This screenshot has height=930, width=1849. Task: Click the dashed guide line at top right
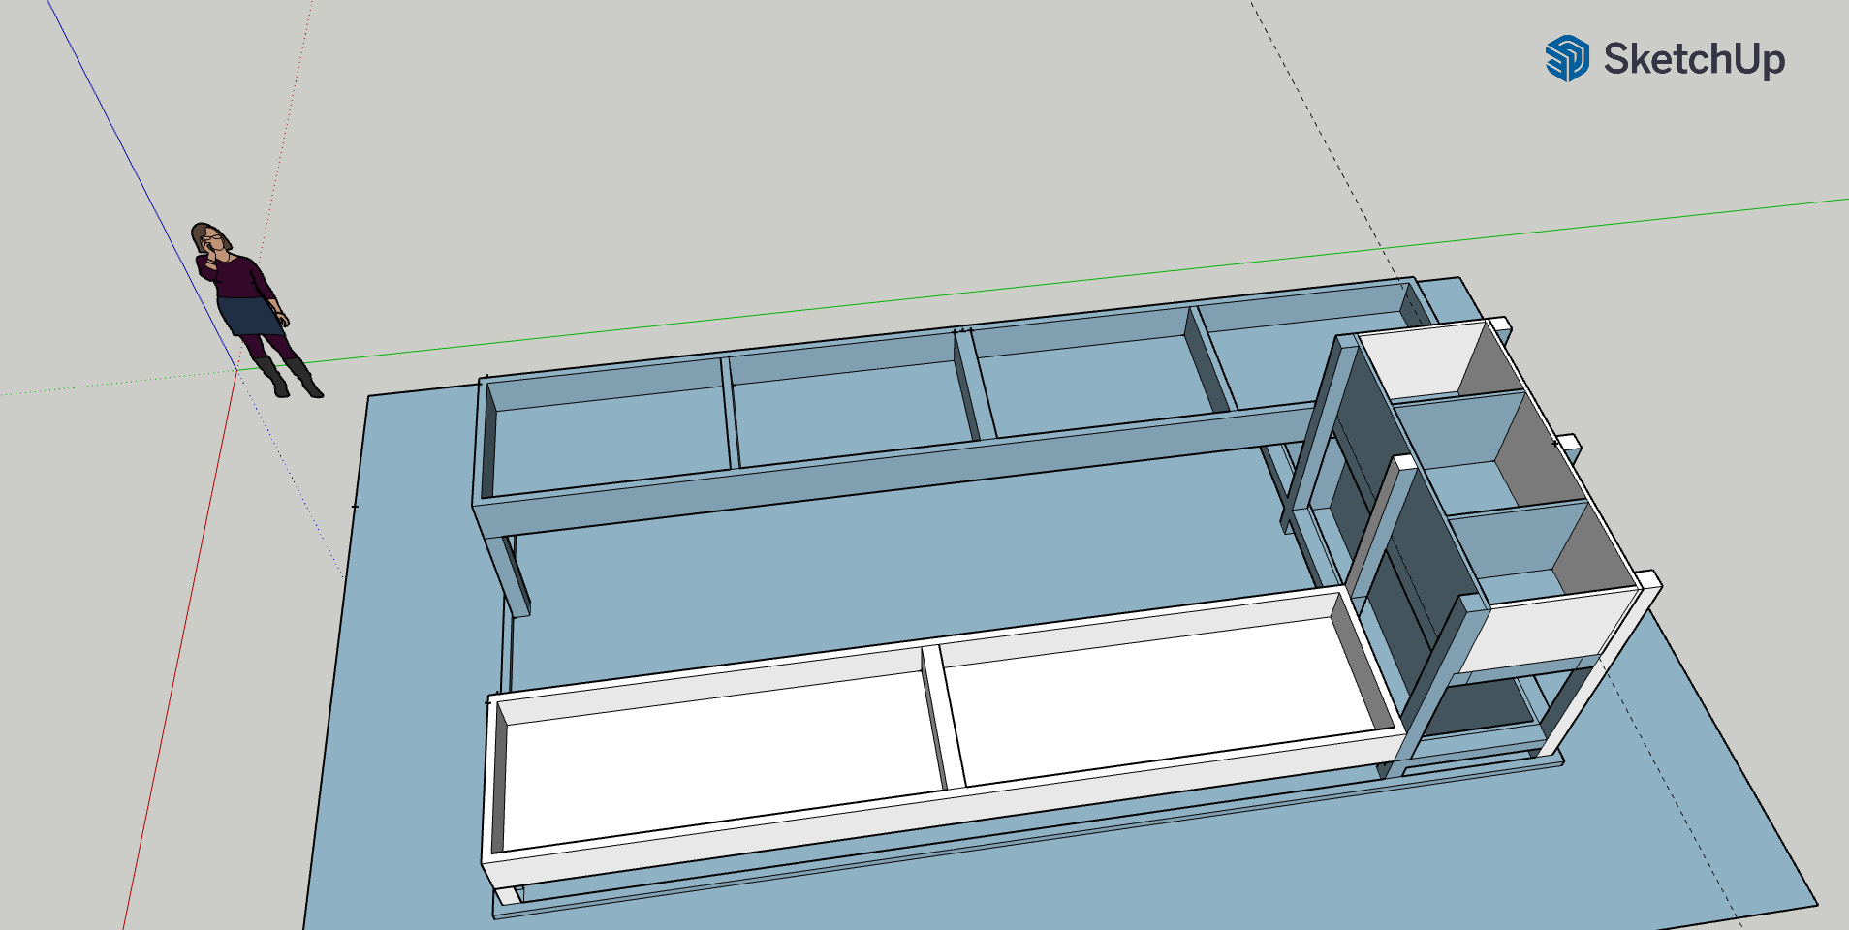(1318, 126)
